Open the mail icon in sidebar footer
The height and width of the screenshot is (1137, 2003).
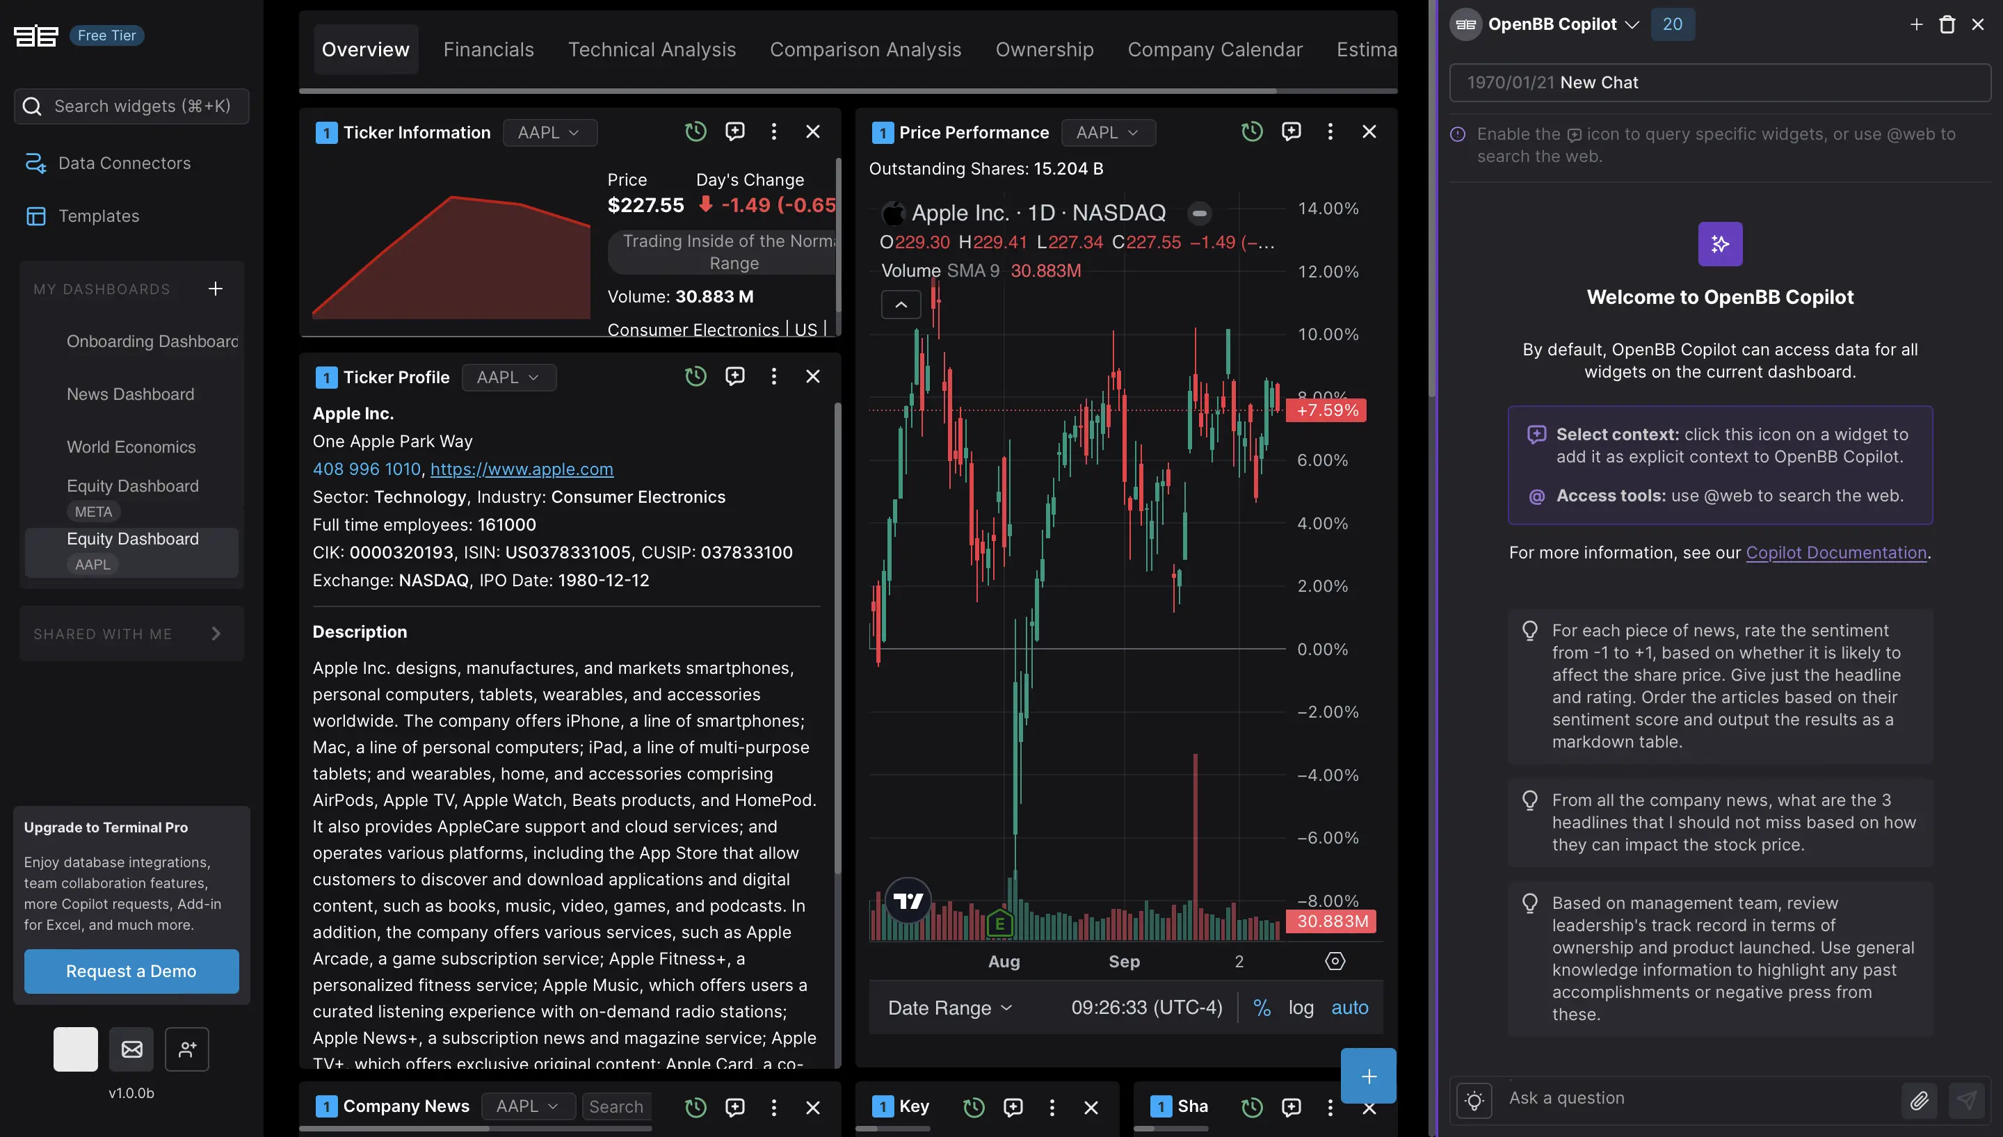[132, 1049]
